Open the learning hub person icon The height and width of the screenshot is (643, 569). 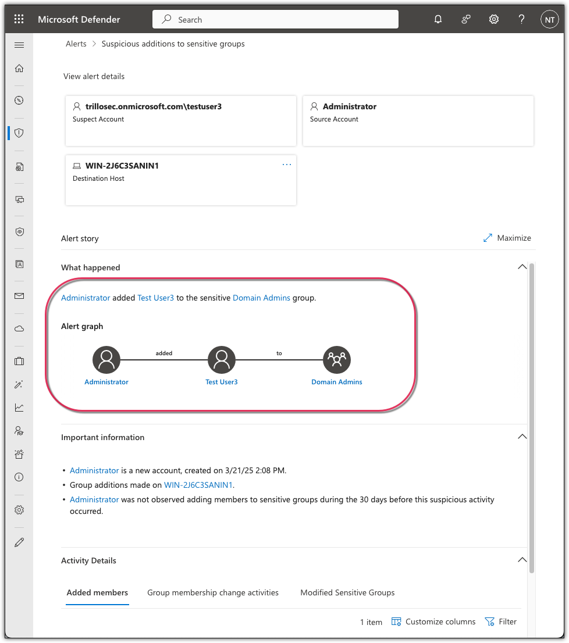(x=19, y=431)
